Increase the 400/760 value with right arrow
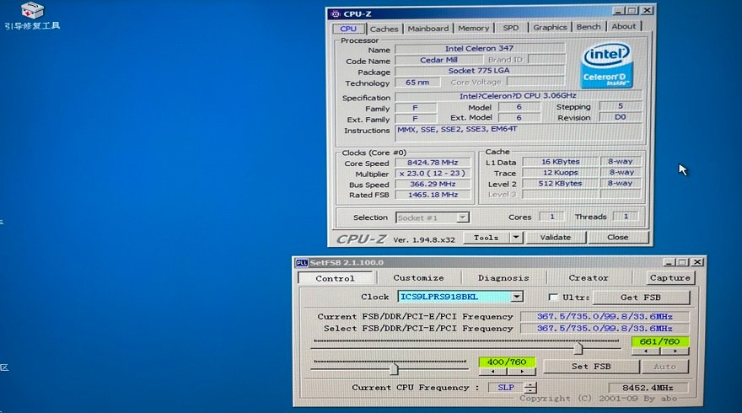The width and height of the screenshot is (742, 413). point(521,372)
